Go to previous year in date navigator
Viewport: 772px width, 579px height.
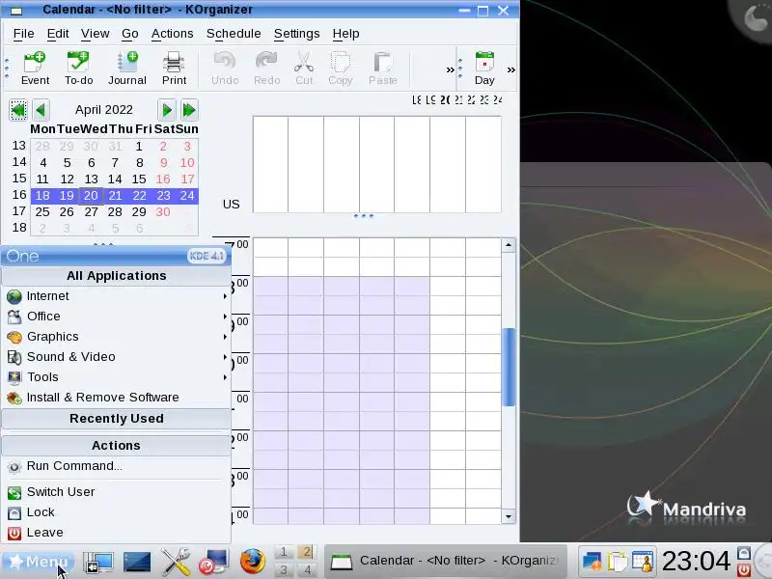click(x=18, y=110)
